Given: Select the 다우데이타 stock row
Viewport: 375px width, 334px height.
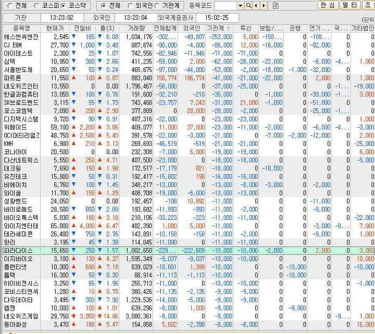Looking at the screenshot, I should click(189, 300).
